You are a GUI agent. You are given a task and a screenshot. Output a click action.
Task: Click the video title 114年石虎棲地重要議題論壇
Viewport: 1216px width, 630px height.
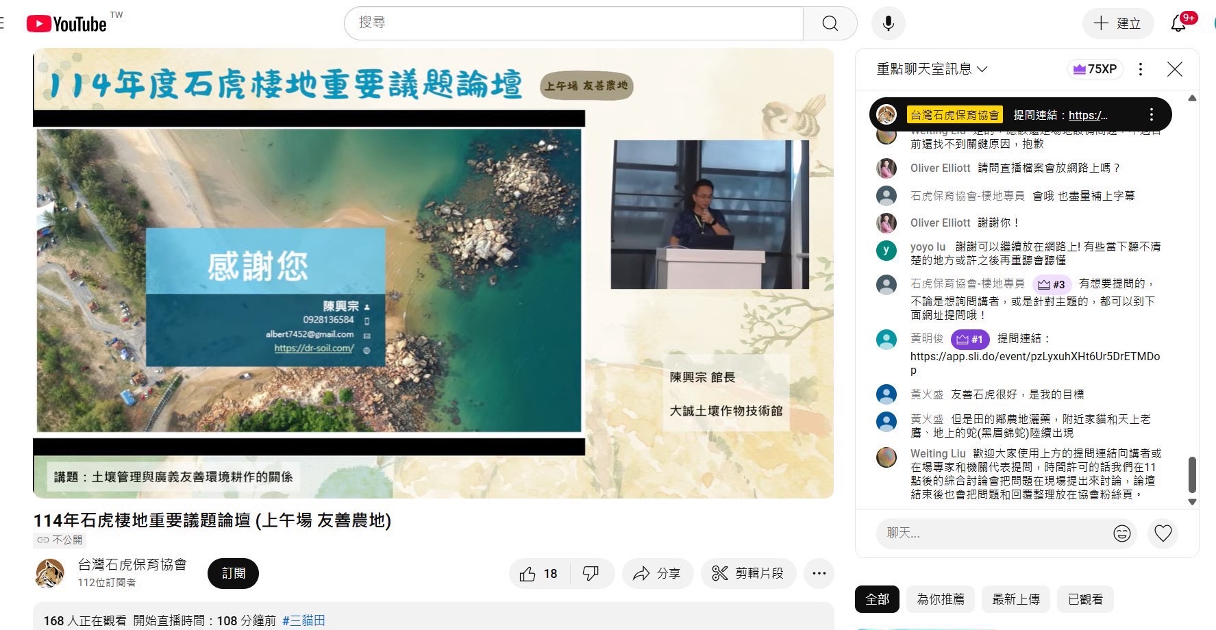(x=212, y=520)
